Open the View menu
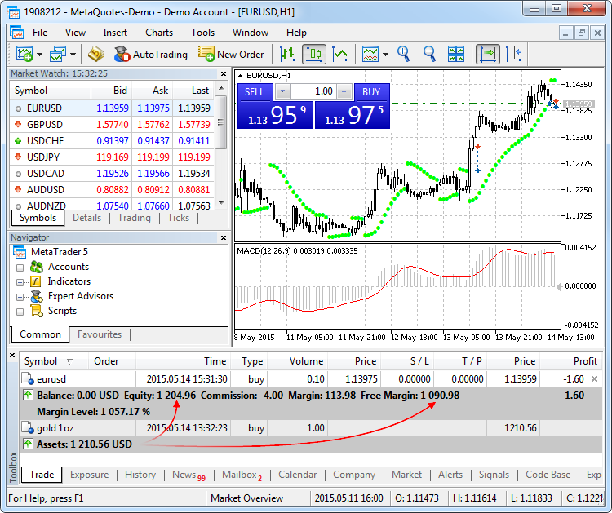This screenshot has width=612, height=513. [x=75, y=33]
